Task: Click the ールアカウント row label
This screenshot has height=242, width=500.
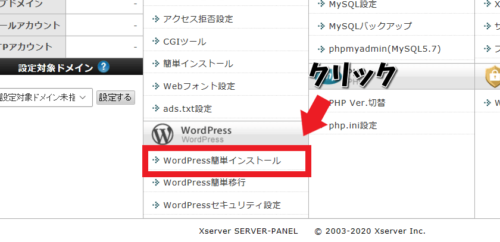Action: tap(30, 26)
